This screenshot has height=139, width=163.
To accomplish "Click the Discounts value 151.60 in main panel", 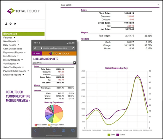I will (x=131, y=16).
